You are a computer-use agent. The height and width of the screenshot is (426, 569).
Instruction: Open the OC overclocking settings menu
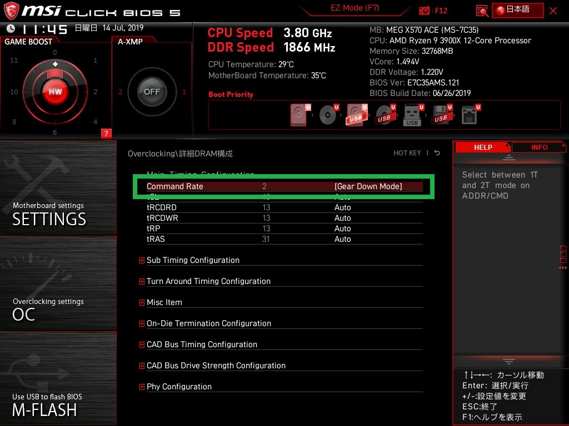(x=58, y=283)
